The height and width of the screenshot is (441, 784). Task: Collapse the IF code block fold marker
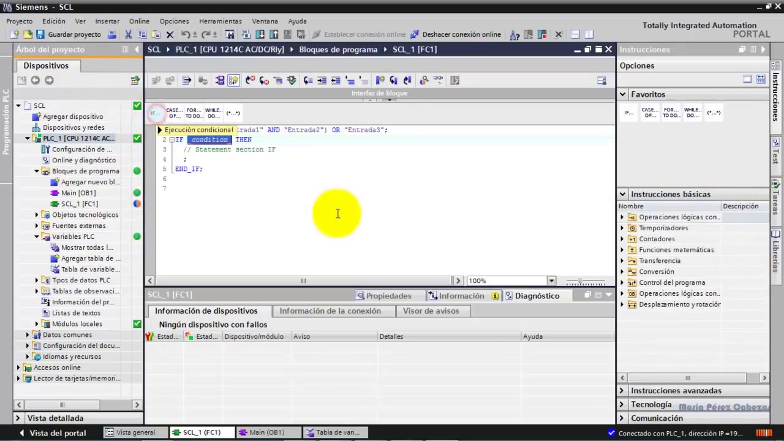click(x=172, y=140)
